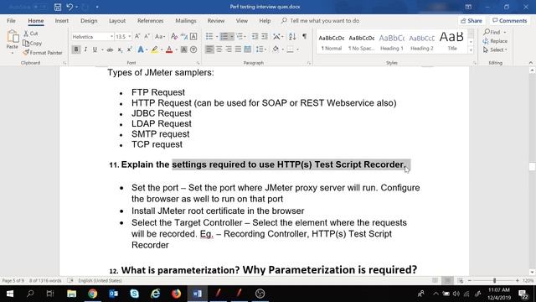Click the Cut scissors command

tap(31, 34)
